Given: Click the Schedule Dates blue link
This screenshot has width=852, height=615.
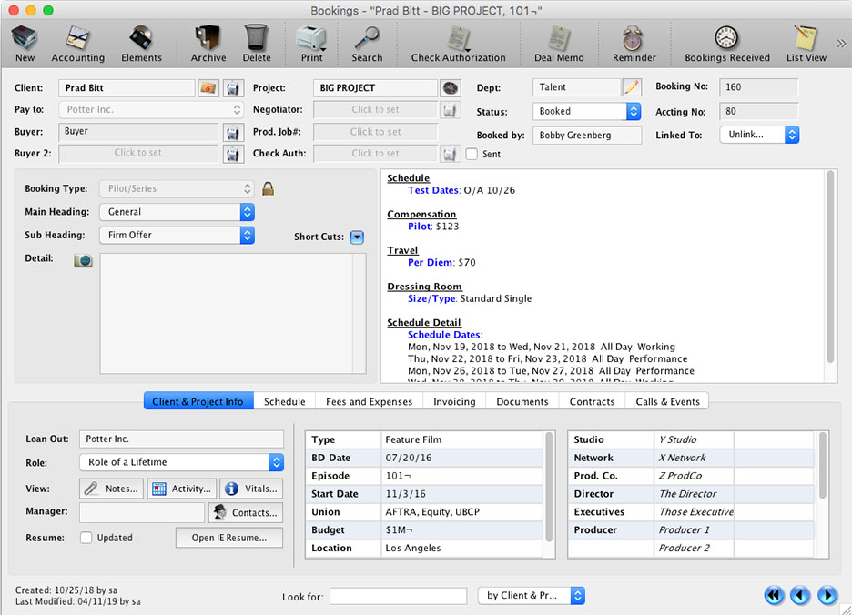Looking at the screenshot, I should 444,335.
